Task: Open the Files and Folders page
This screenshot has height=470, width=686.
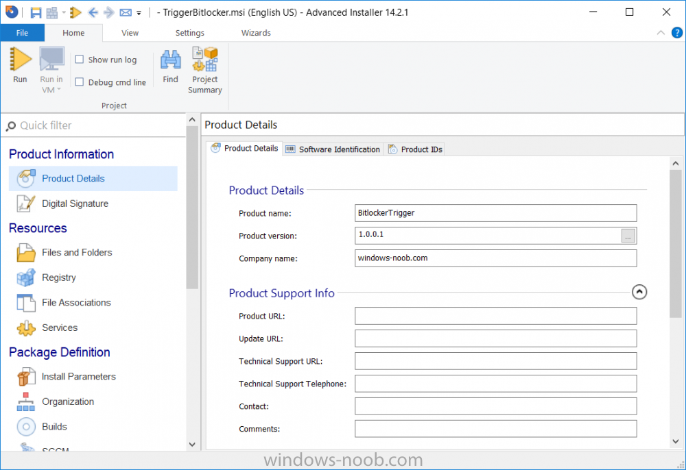Action: [76, 252]
